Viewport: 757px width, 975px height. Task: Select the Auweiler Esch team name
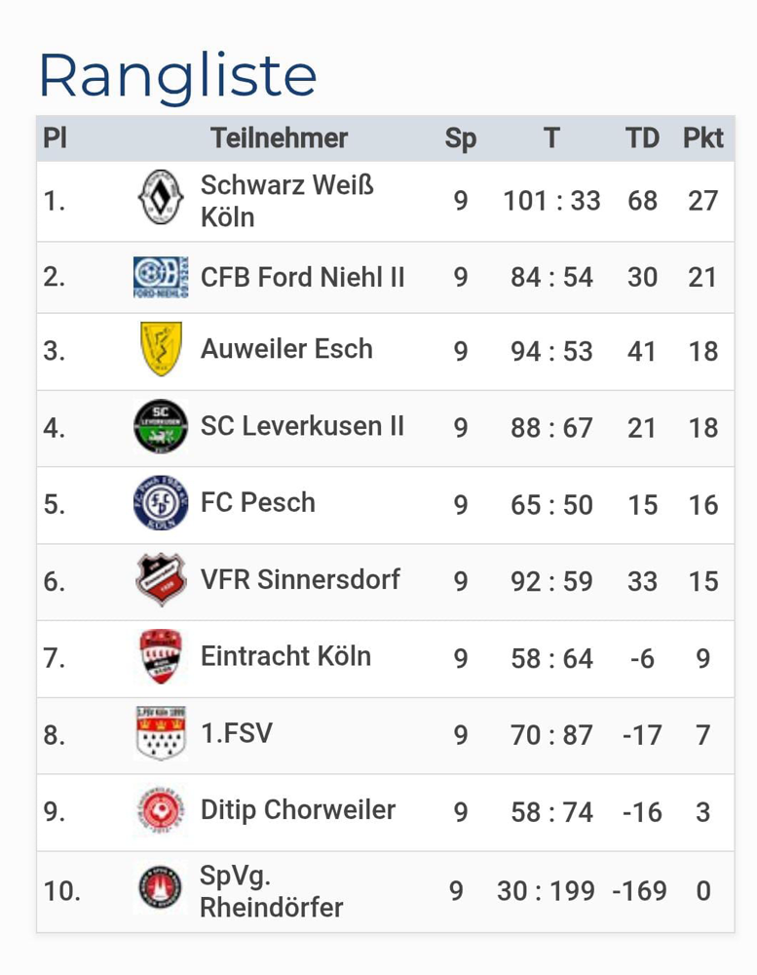[286, 348]
